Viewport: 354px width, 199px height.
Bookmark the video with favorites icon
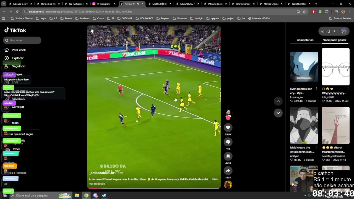coord(228,156)
